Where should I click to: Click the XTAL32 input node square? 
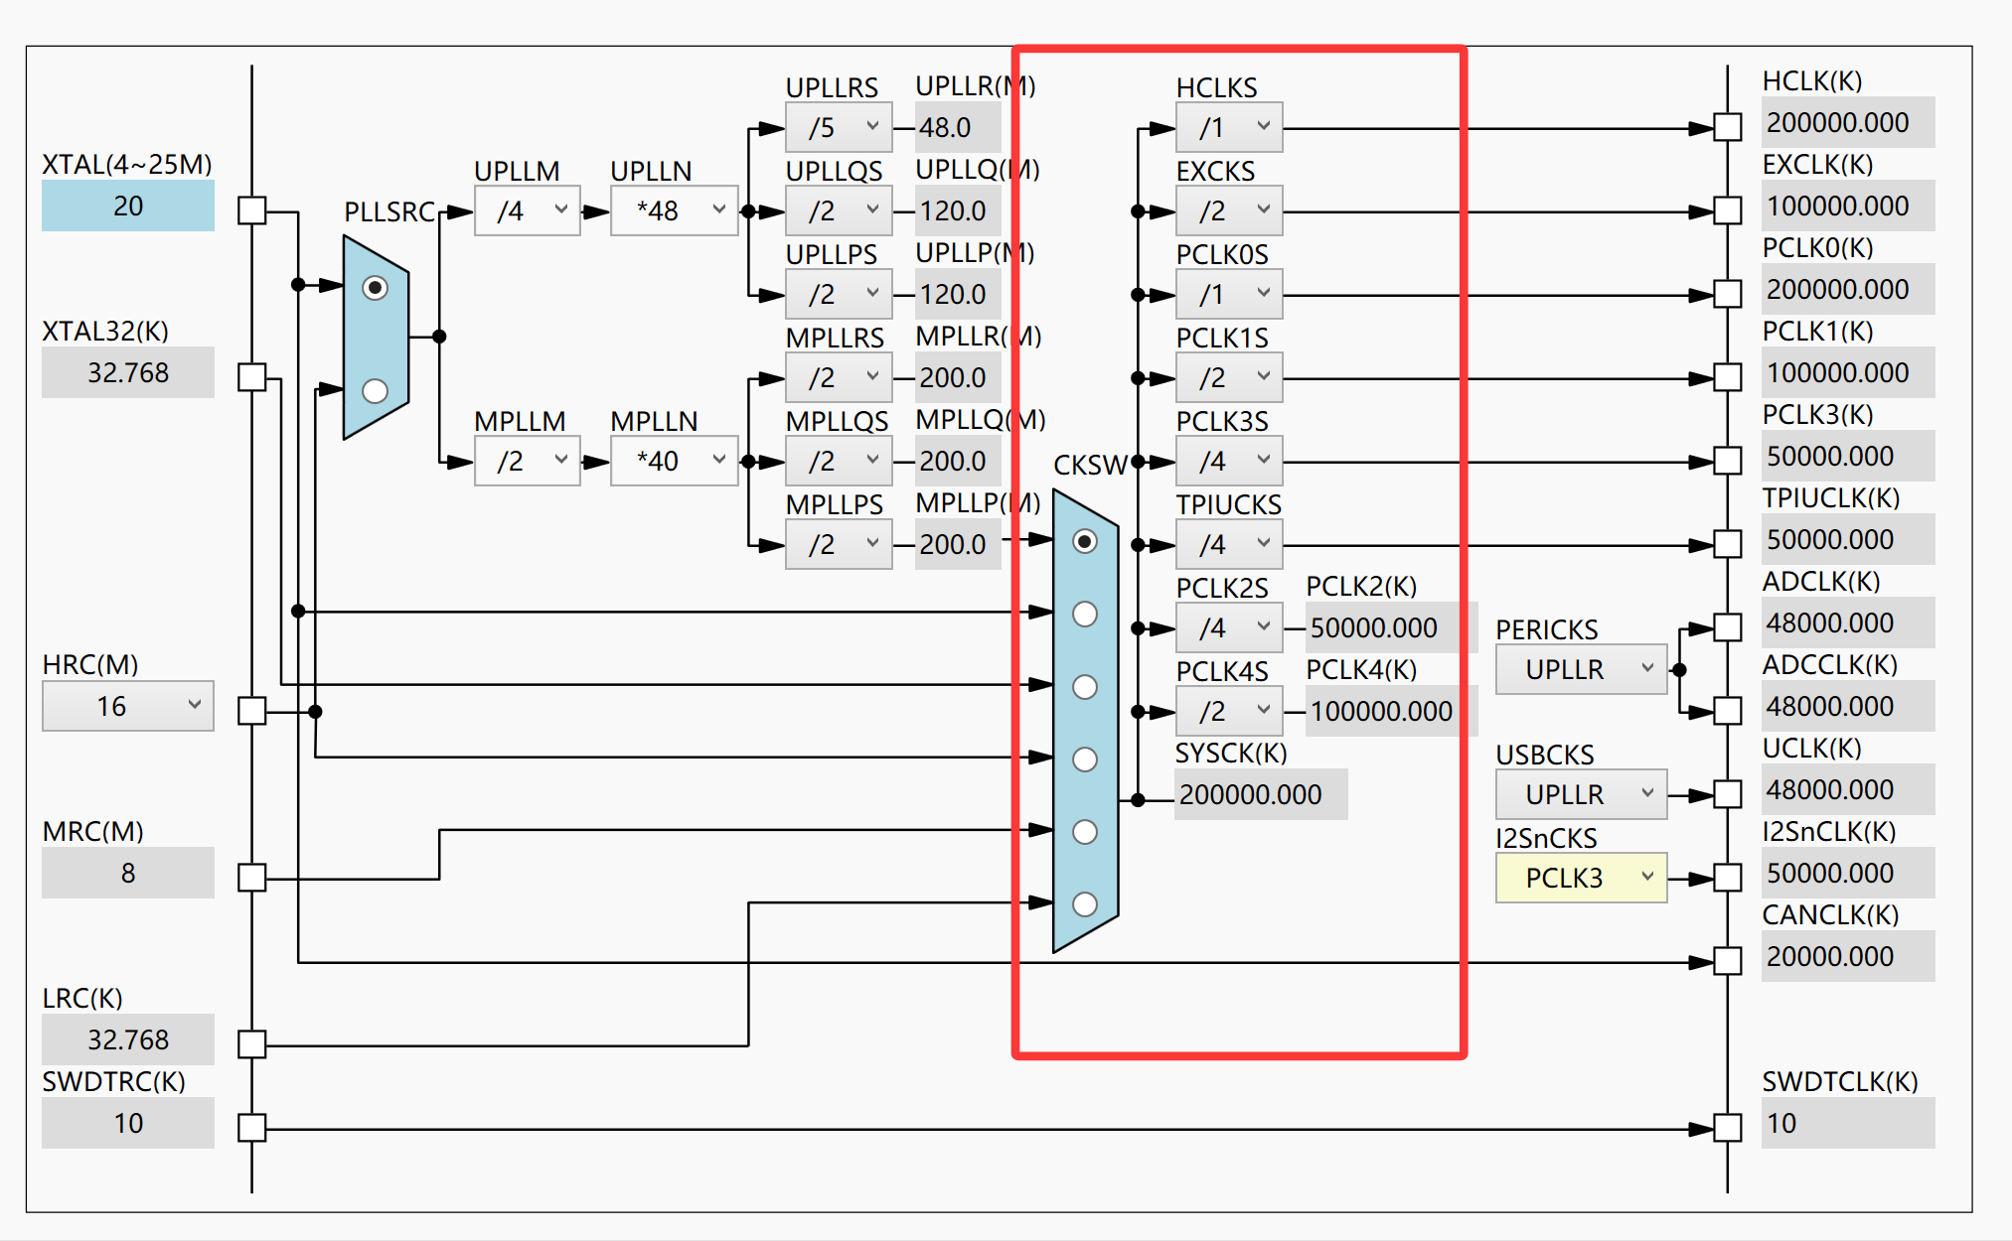[x=252, y=377]
